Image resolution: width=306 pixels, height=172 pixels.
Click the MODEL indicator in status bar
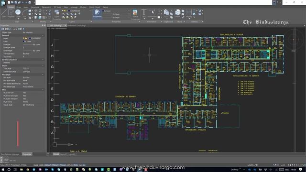(x=251, y=165)
